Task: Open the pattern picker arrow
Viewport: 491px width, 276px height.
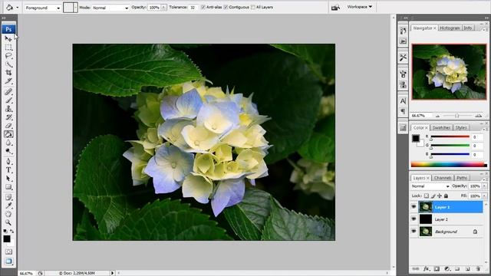Action: (75, 8)
